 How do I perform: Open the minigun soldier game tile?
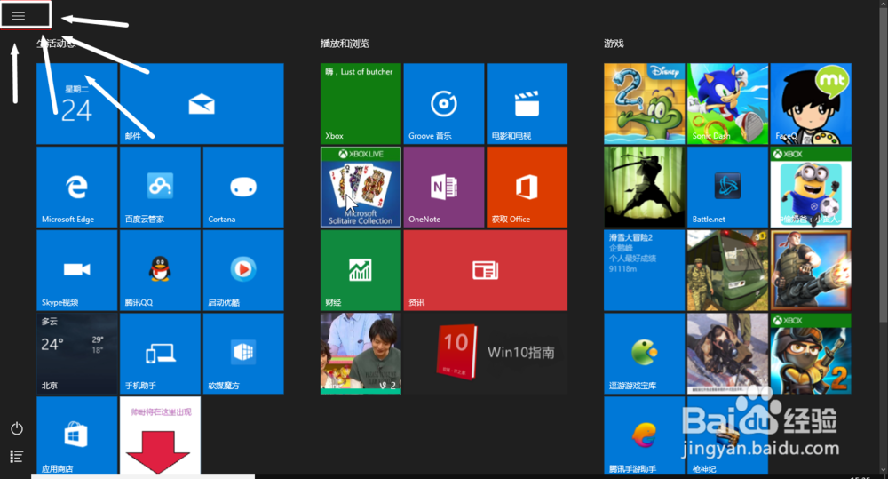click(x=811, y=270)
